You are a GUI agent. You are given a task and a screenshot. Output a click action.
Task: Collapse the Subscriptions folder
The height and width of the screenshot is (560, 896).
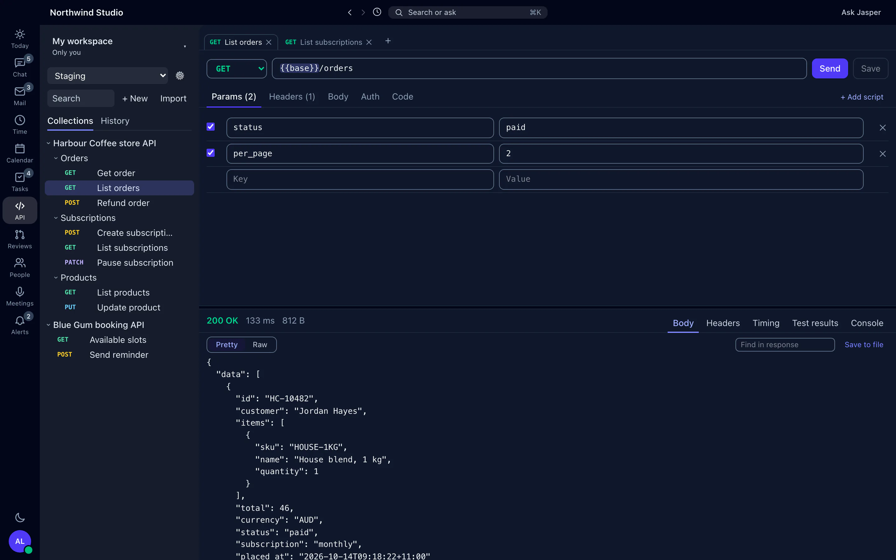(x=56, y=218)
